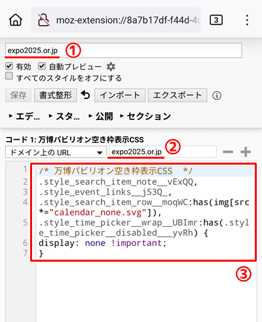Click the undo arrow icon

click(85, 95)
